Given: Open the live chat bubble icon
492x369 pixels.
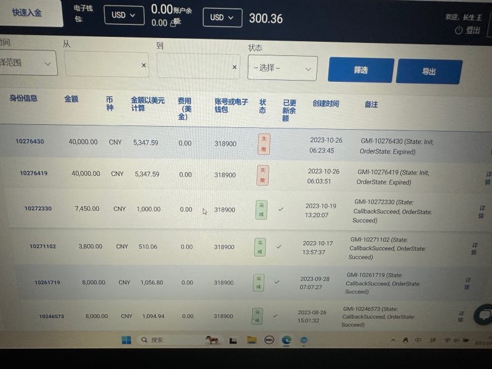Looking at the screenshot, I should click(x=484, y=315).
